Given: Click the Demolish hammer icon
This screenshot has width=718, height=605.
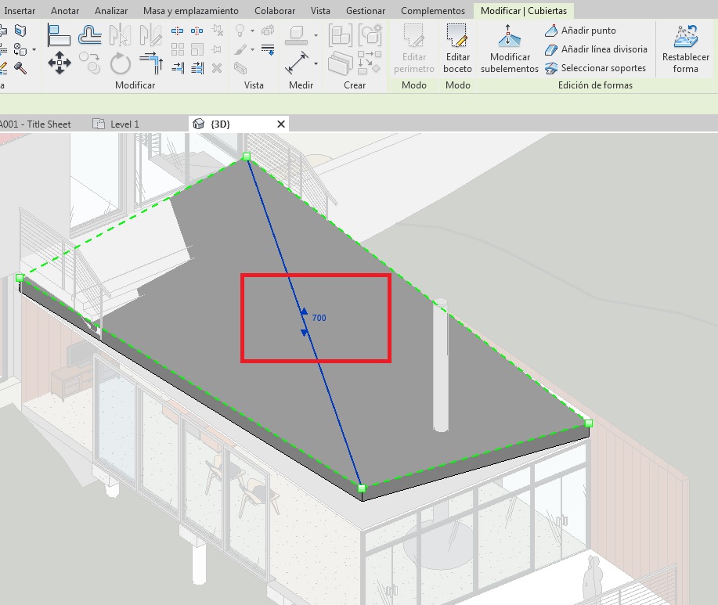Looking at the screenshot, I should tap(21, 68).
